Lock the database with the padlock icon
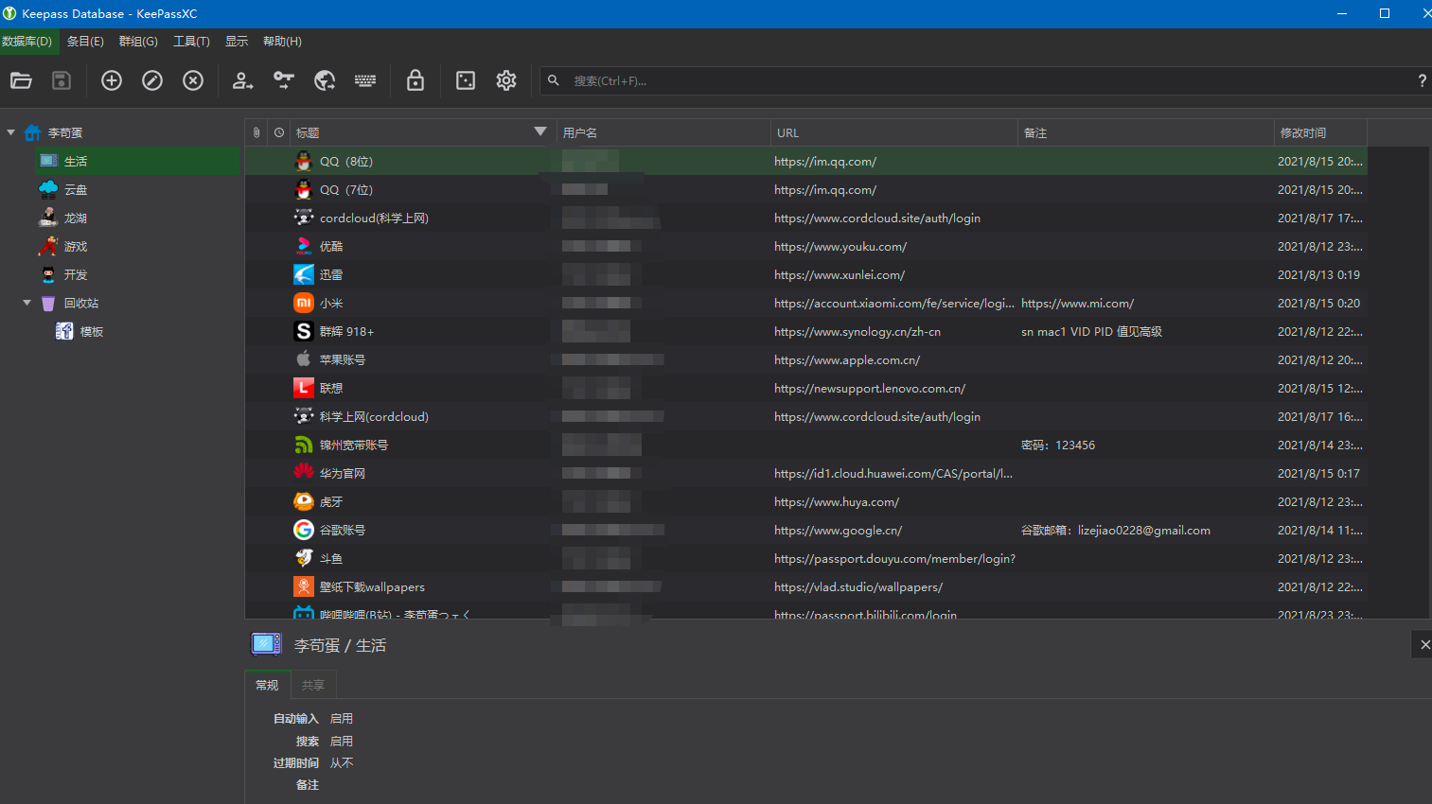Image resolution: width=1432 pixels, height=804 pixels. (415, 80)
